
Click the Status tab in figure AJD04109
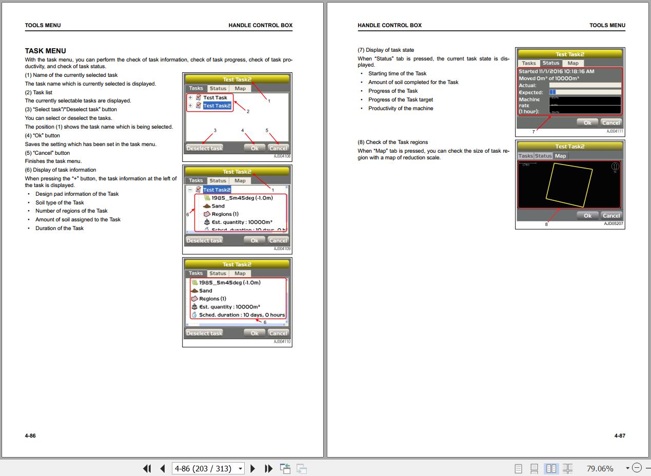click(x=218, y=180)
